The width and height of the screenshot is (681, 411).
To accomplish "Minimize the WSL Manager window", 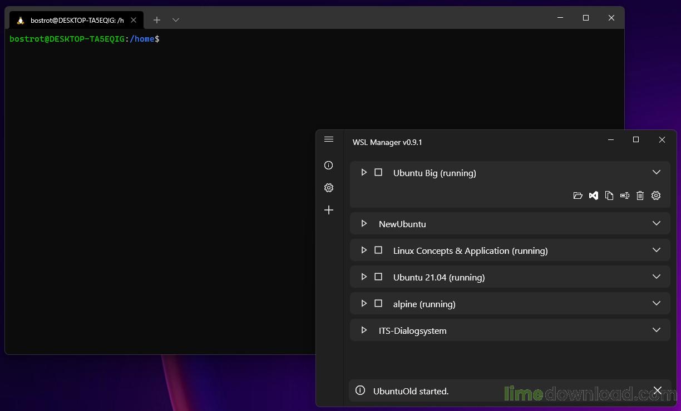I will click(611, 140).
